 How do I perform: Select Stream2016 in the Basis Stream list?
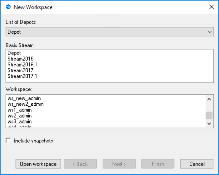pos(20,59)
